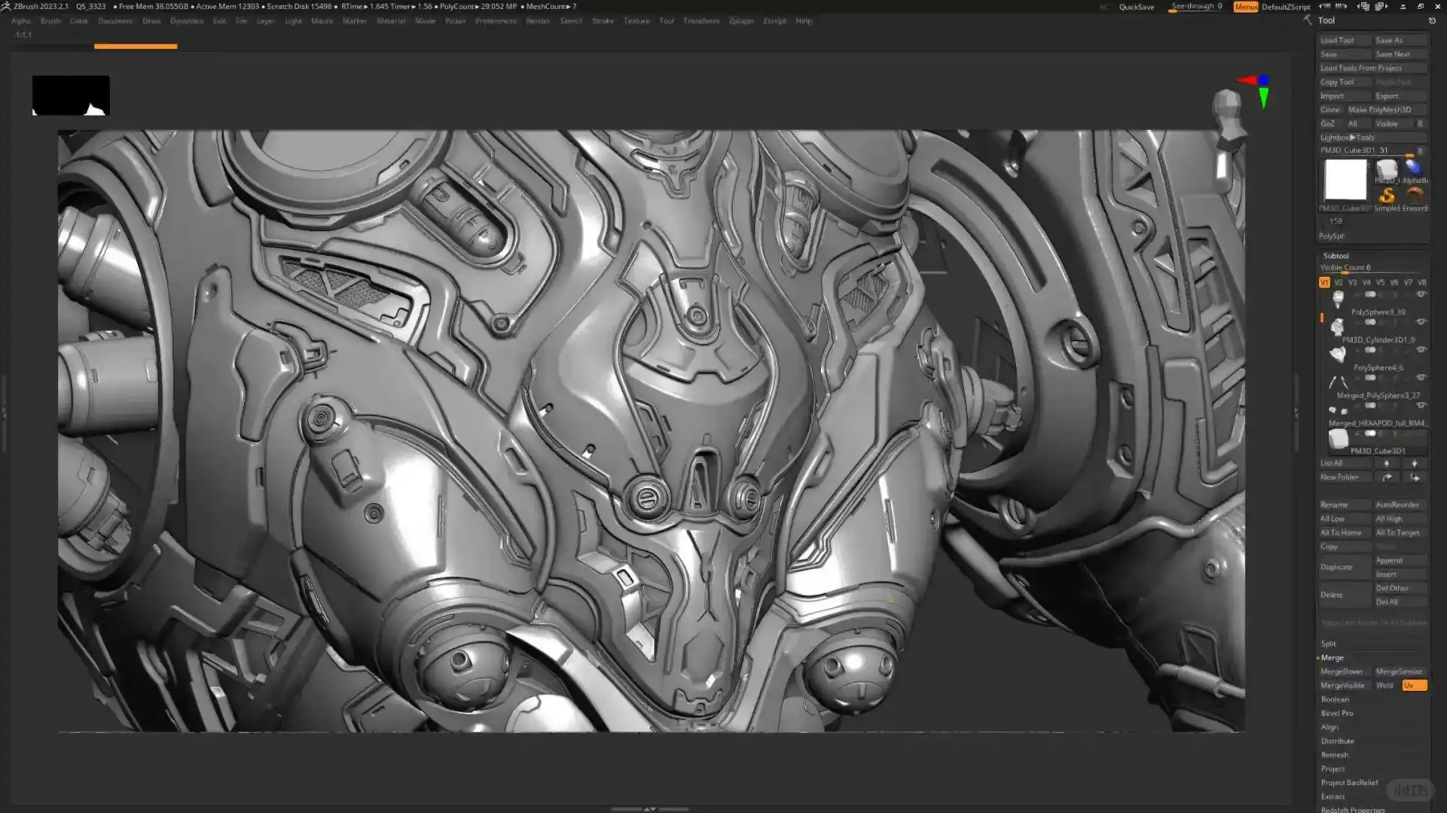Click the move subtool down arrow
1447x813 pixels.
(x=1414, y=463)
